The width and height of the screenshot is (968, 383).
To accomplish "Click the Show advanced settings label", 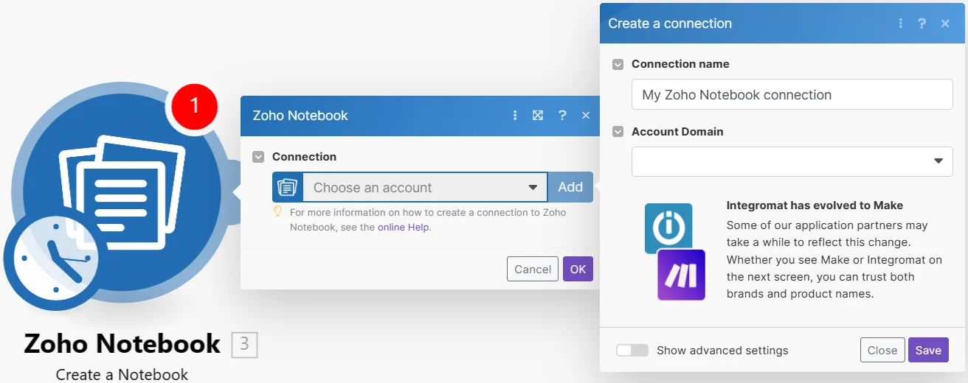I will (722, 351).
